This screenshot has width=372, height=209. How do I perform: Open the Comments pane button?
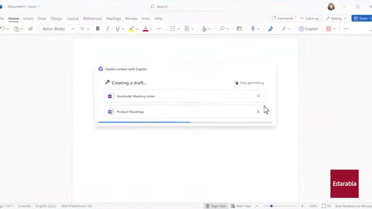282,18
